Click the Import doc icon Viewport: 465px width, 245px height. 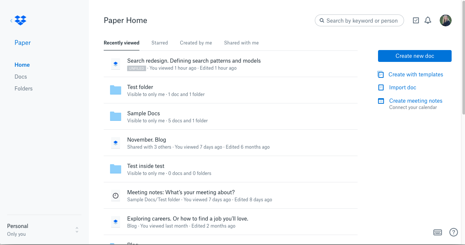click(x=381, y=87)
